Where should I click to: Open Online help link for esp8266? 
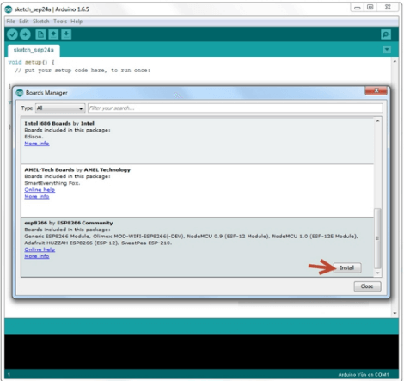pyautogui.click(x=40, y=249)
